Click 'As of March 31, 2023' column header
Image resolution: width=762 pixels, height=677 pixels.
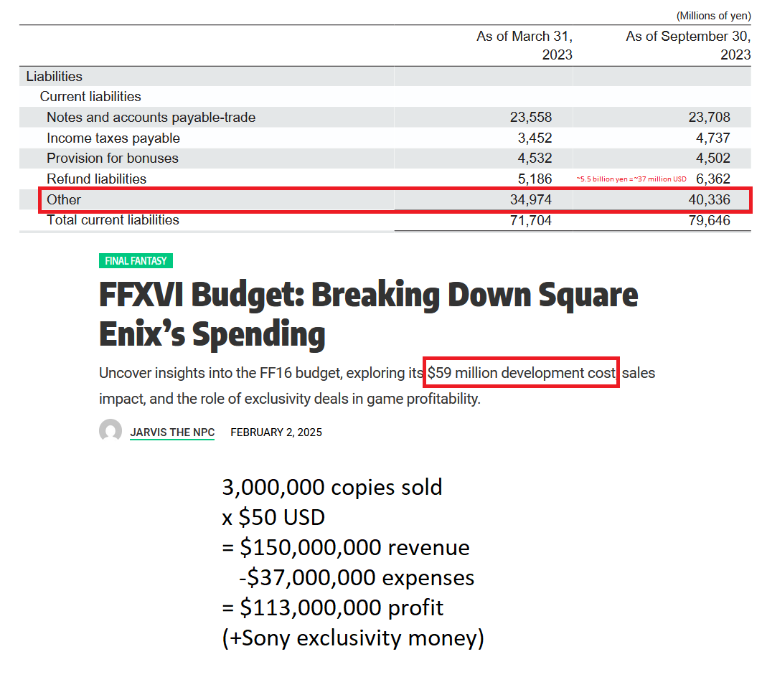click(x=525, y=45)
